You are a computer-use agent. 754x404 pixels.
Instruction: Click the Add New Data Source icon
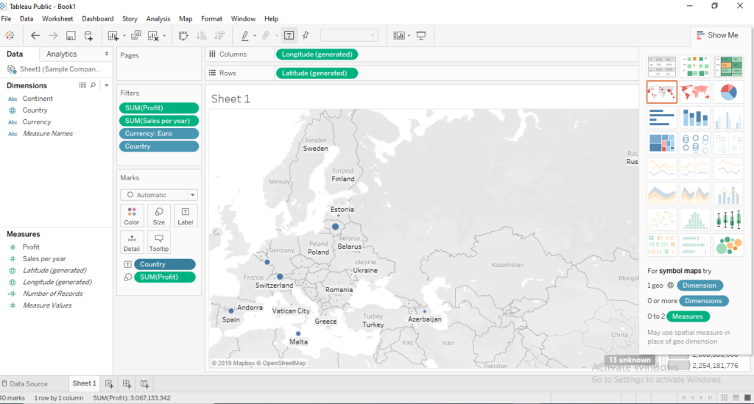coord(88,35)
